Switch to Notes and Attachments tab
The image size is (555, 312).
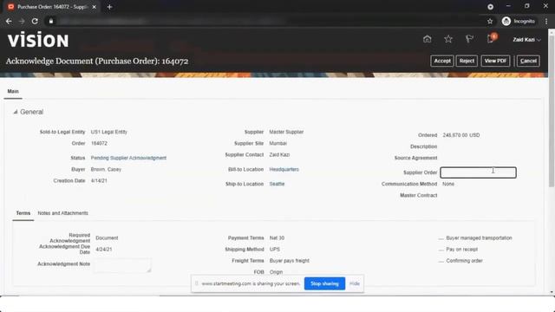coord(62,213)
